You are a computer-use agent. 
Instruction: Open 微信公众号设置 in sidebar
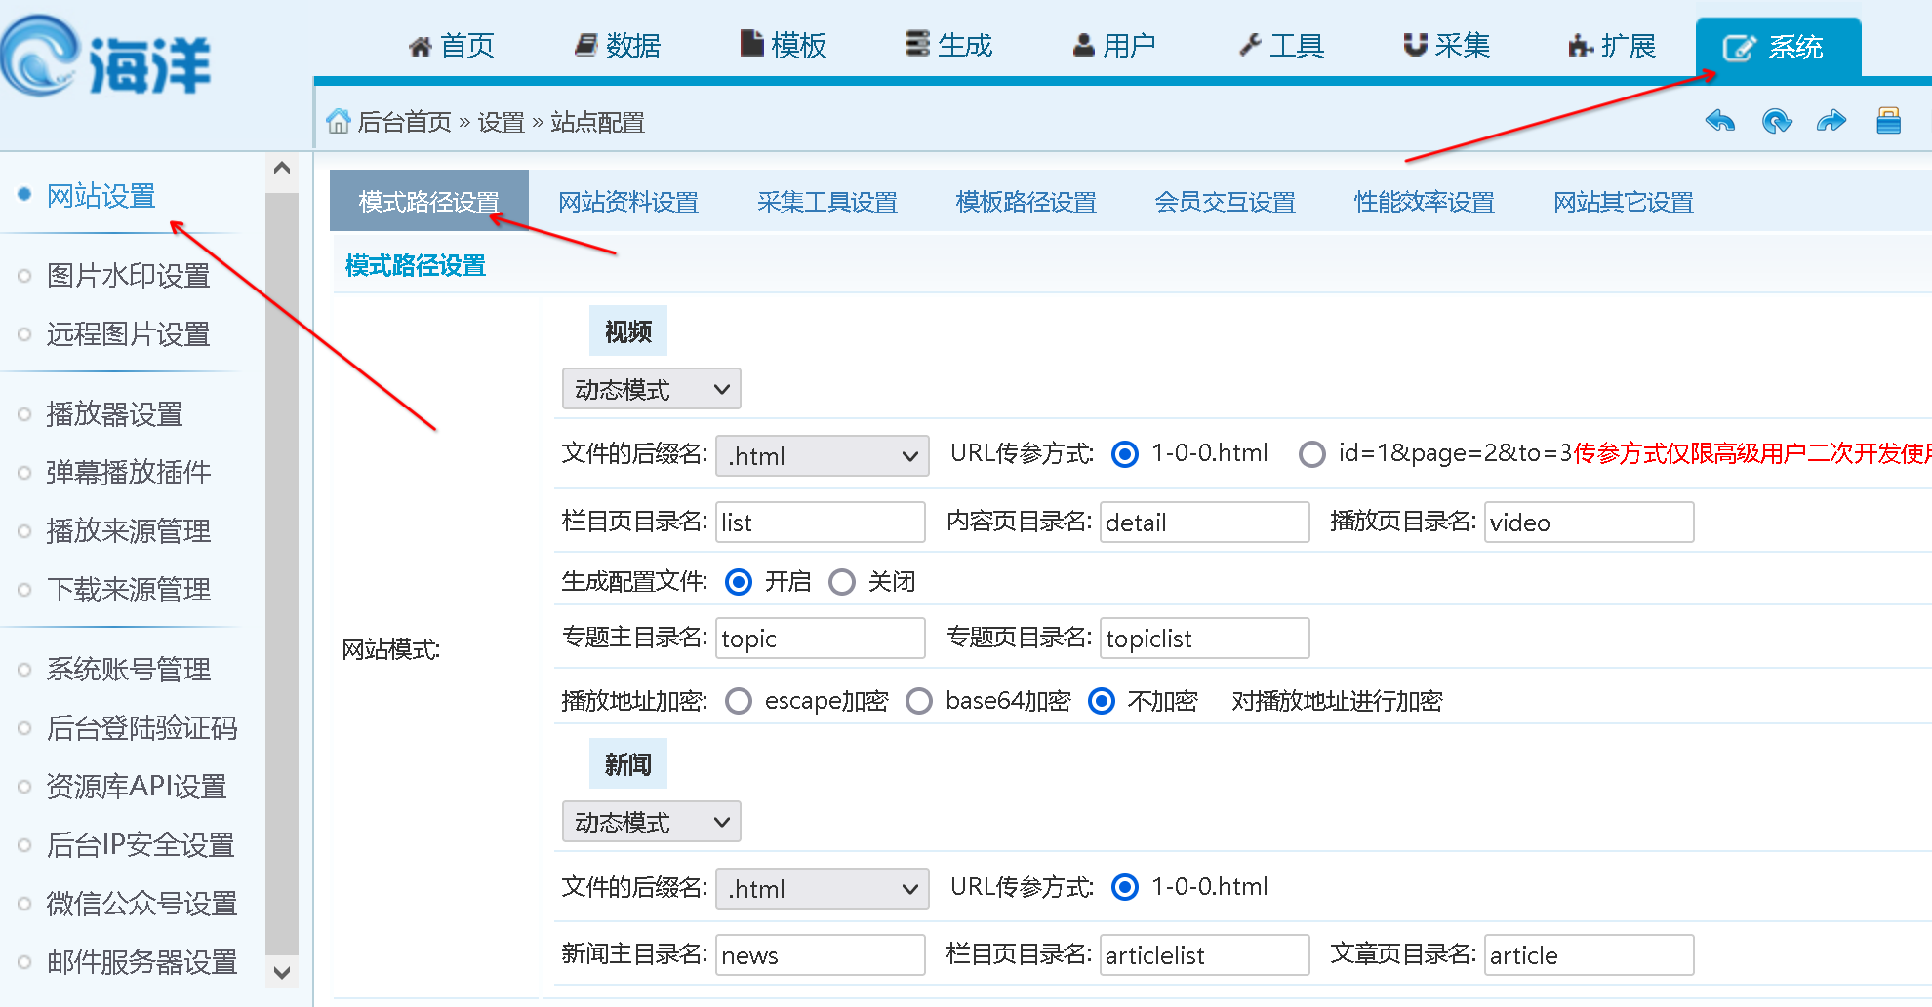pyautogui.click(x=141, y=904)
